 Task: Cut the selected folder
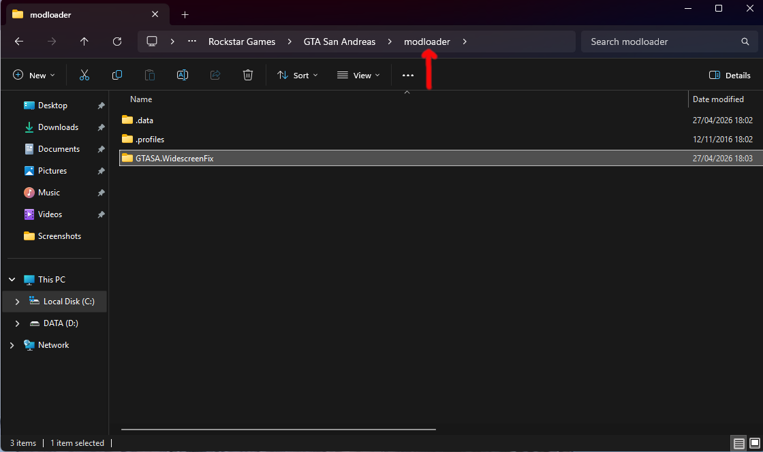point(84,75)
